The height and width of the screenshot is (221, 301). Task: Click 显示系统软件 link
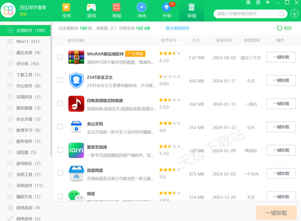coord(178,29)
